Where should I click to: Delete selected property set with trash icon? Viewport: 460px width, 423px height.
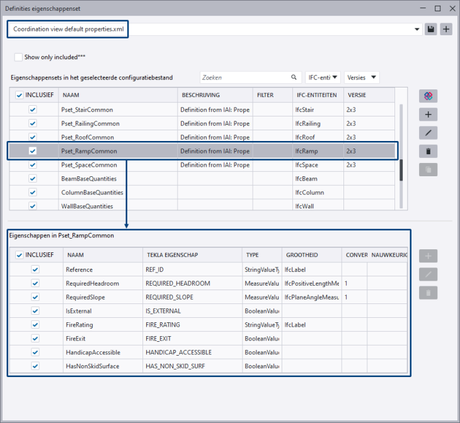tap(428, 151)
